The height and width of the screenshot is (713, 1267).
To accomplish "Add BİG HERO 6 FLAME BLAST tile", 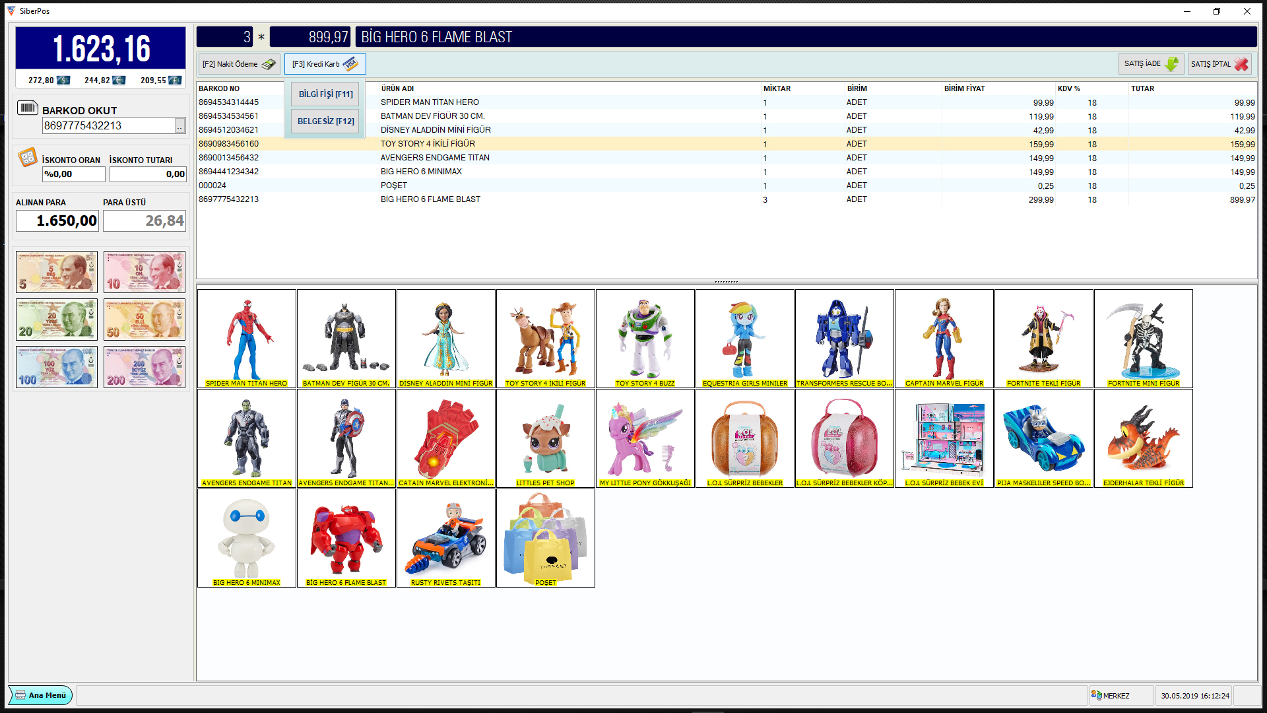I will (346, 538).
